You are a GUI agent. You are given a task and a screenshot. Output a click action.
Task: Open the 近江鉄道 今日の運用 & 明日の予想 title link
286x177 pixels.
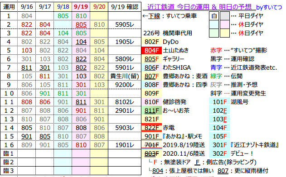coord(199,7)
